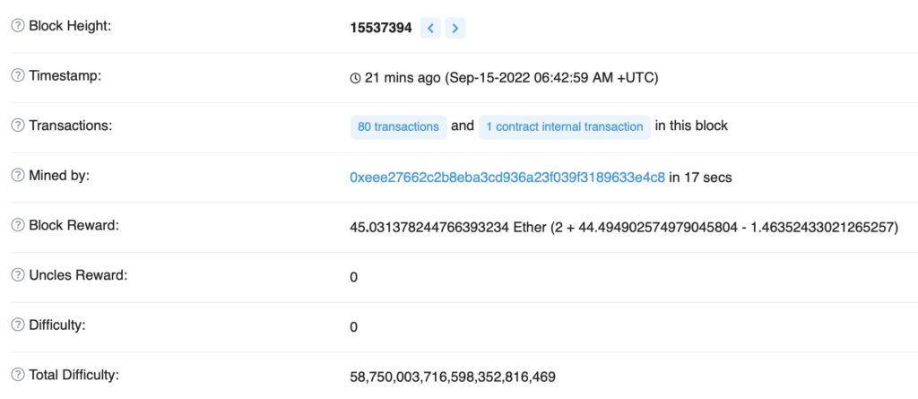The image size is (918, 399).
Task: Click help icon beside Total Difficulty
Action: pyautogui.click(x=18, y=375)
